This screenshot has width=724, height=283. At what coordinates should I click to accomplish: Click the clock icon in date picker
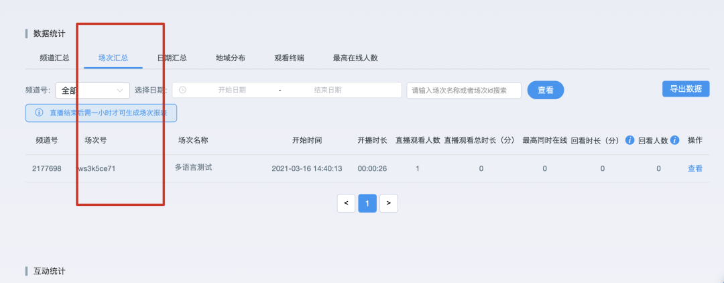[x=182, y=90]
